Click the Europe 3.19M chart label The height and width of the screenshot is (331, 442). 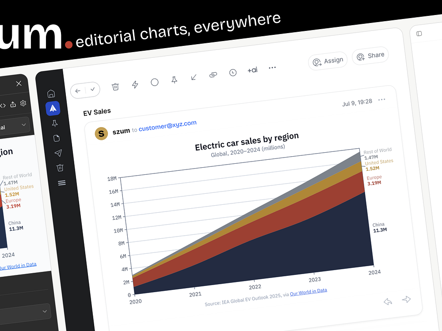click(374, 180)
